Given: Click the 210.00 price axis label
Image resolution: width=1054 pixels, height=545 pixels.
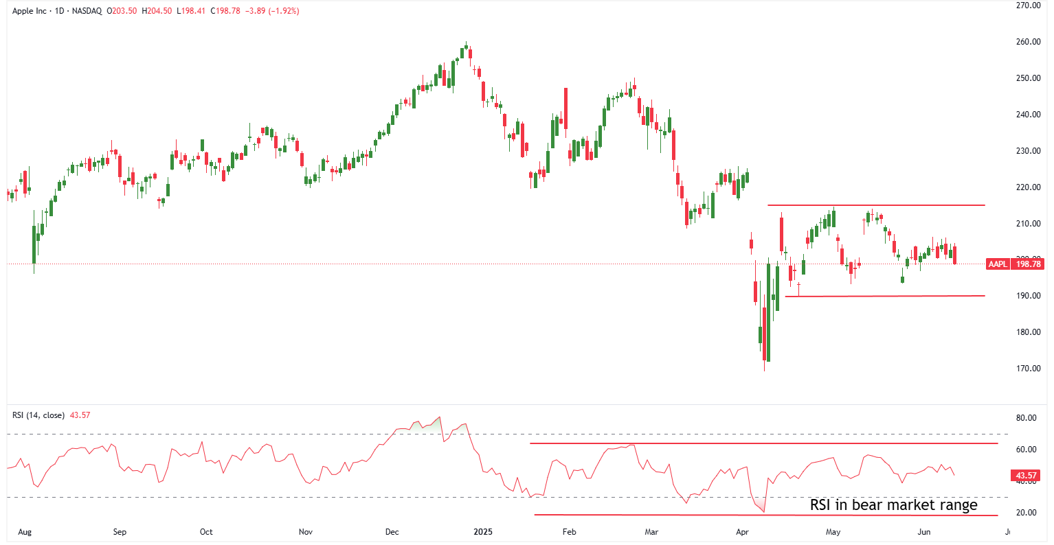Looking at the screenshot, I should coord(1029,224).
